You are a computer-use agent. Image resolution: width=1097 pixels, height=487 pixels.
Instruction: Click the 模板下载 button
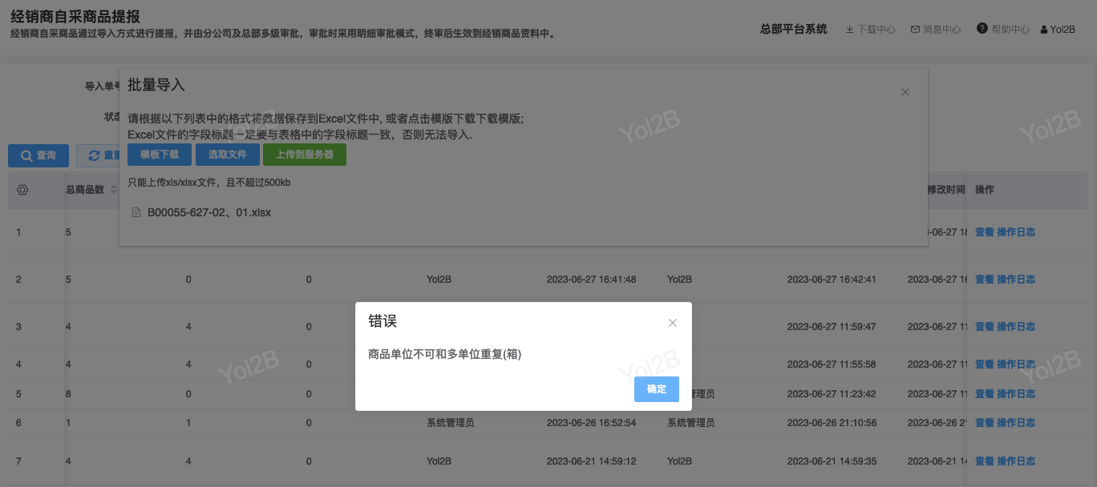click(x=160, y=155)
